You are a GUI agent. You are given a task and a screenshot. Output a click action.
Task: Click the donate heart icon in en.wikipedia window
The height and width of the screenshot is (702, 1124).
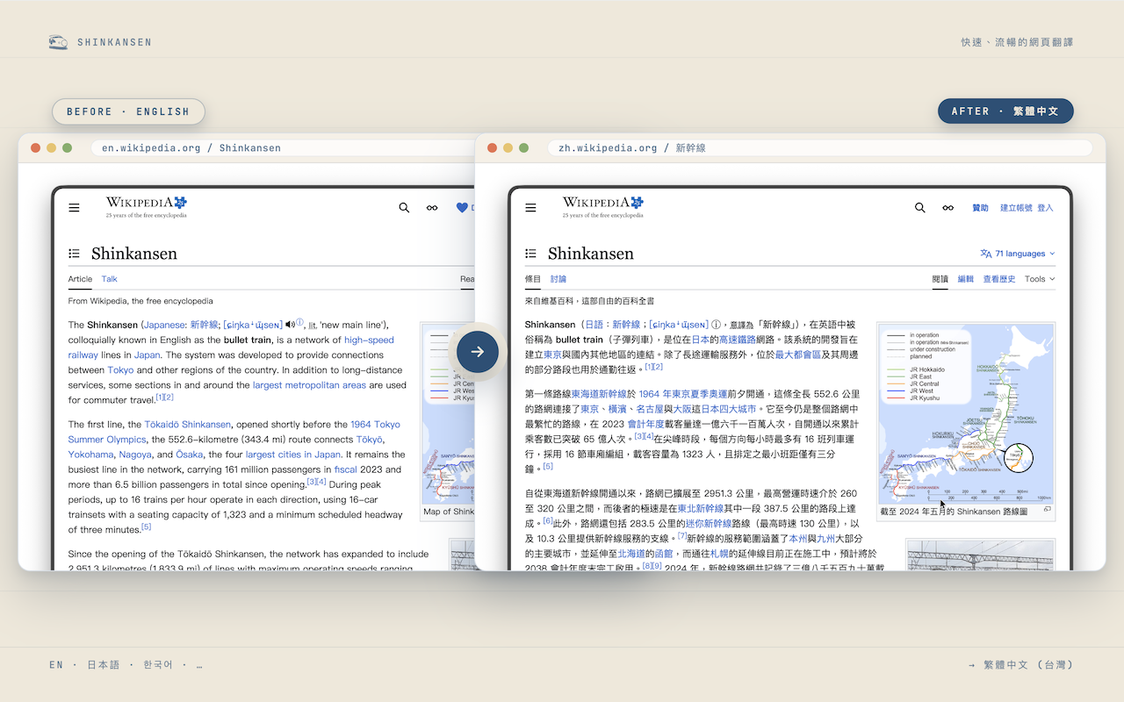(x=462, y=208)
